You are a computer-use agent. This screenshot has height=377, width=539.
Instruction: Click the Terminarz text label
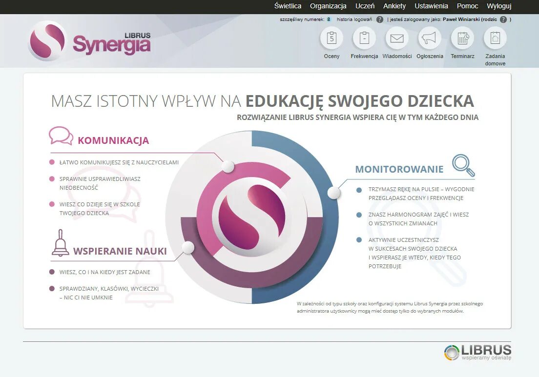tap(462, 56)
